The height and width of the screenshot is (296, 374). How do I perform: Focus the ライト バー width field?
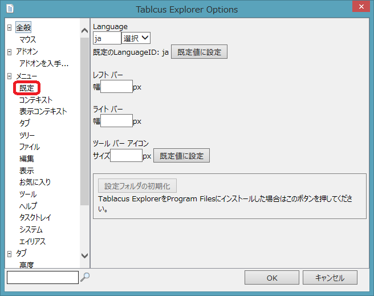pyautogui.click(x=116, y=121)
